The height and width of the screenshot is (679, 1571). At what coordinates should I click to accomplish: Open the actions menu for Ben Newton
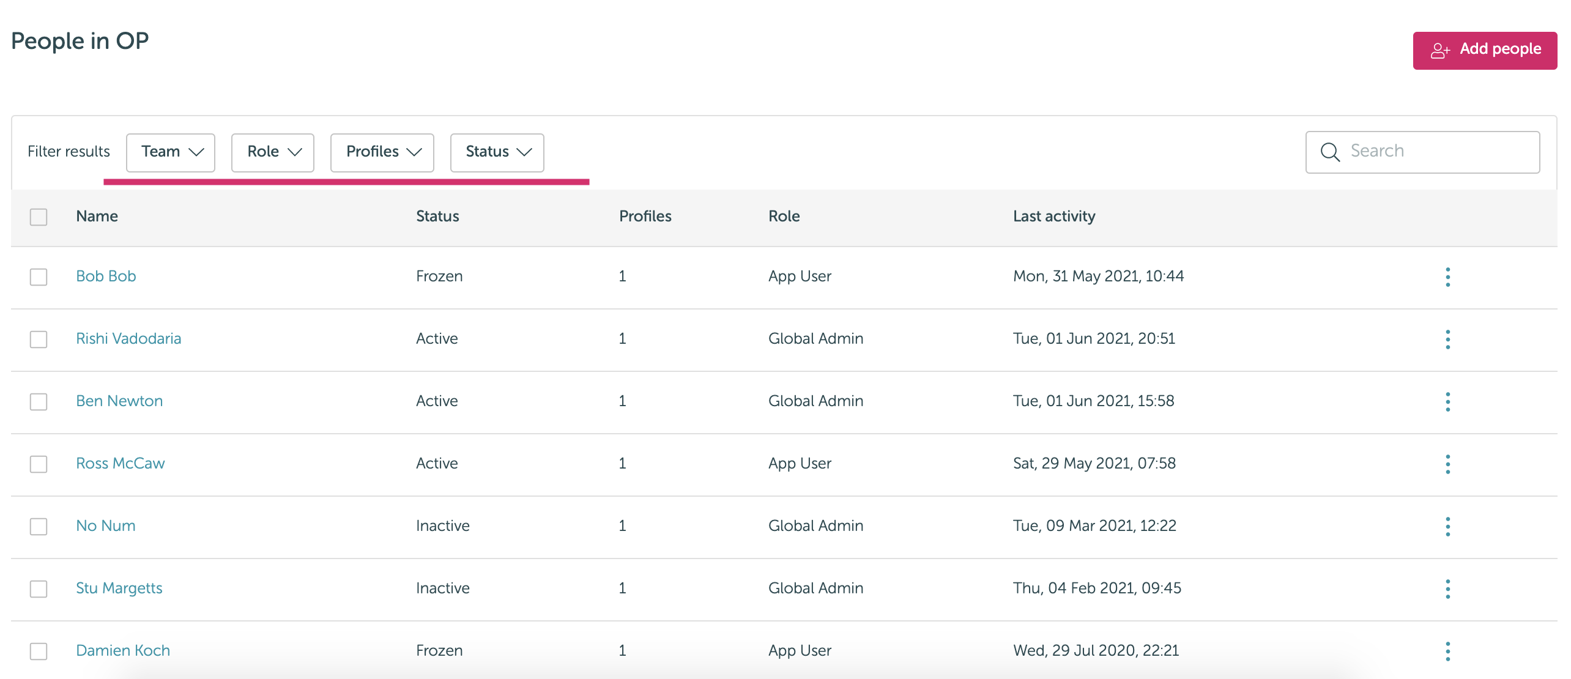click(x=1447, y=402)
